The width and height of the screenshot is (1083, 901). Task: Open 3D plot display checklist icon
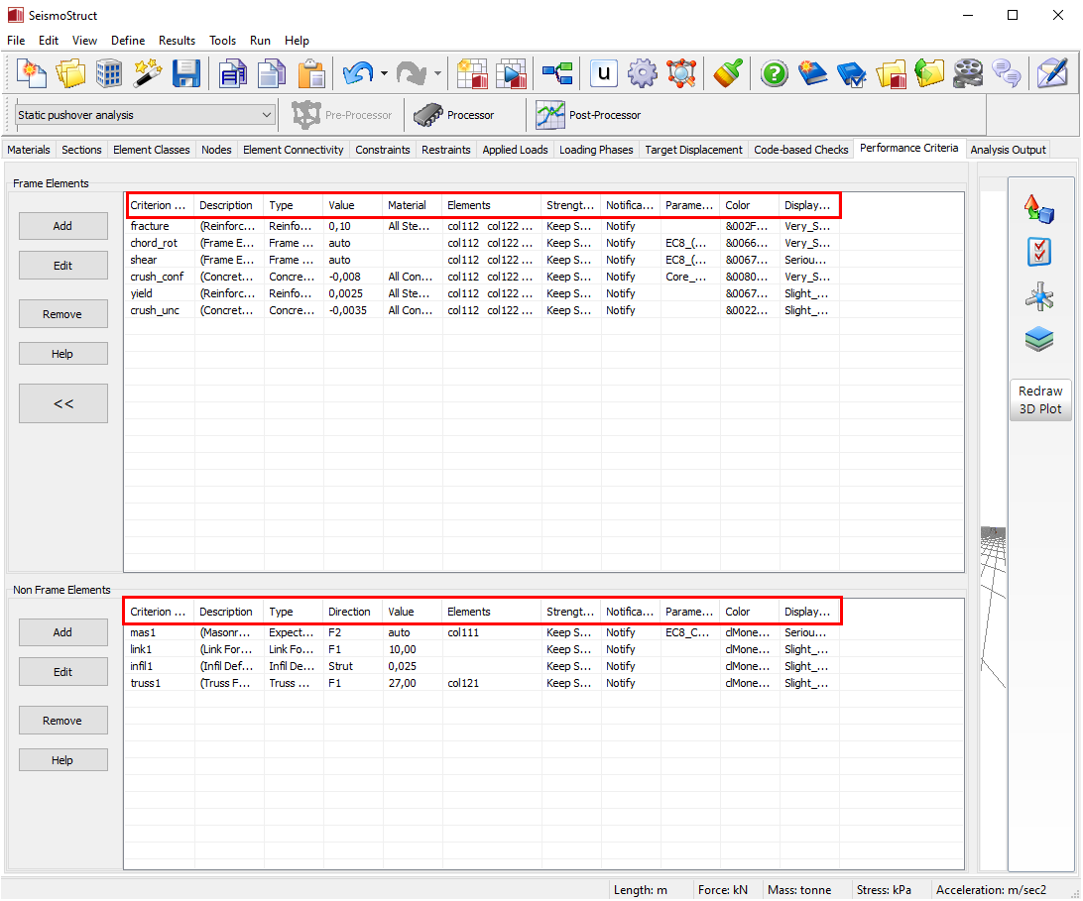1039,252
